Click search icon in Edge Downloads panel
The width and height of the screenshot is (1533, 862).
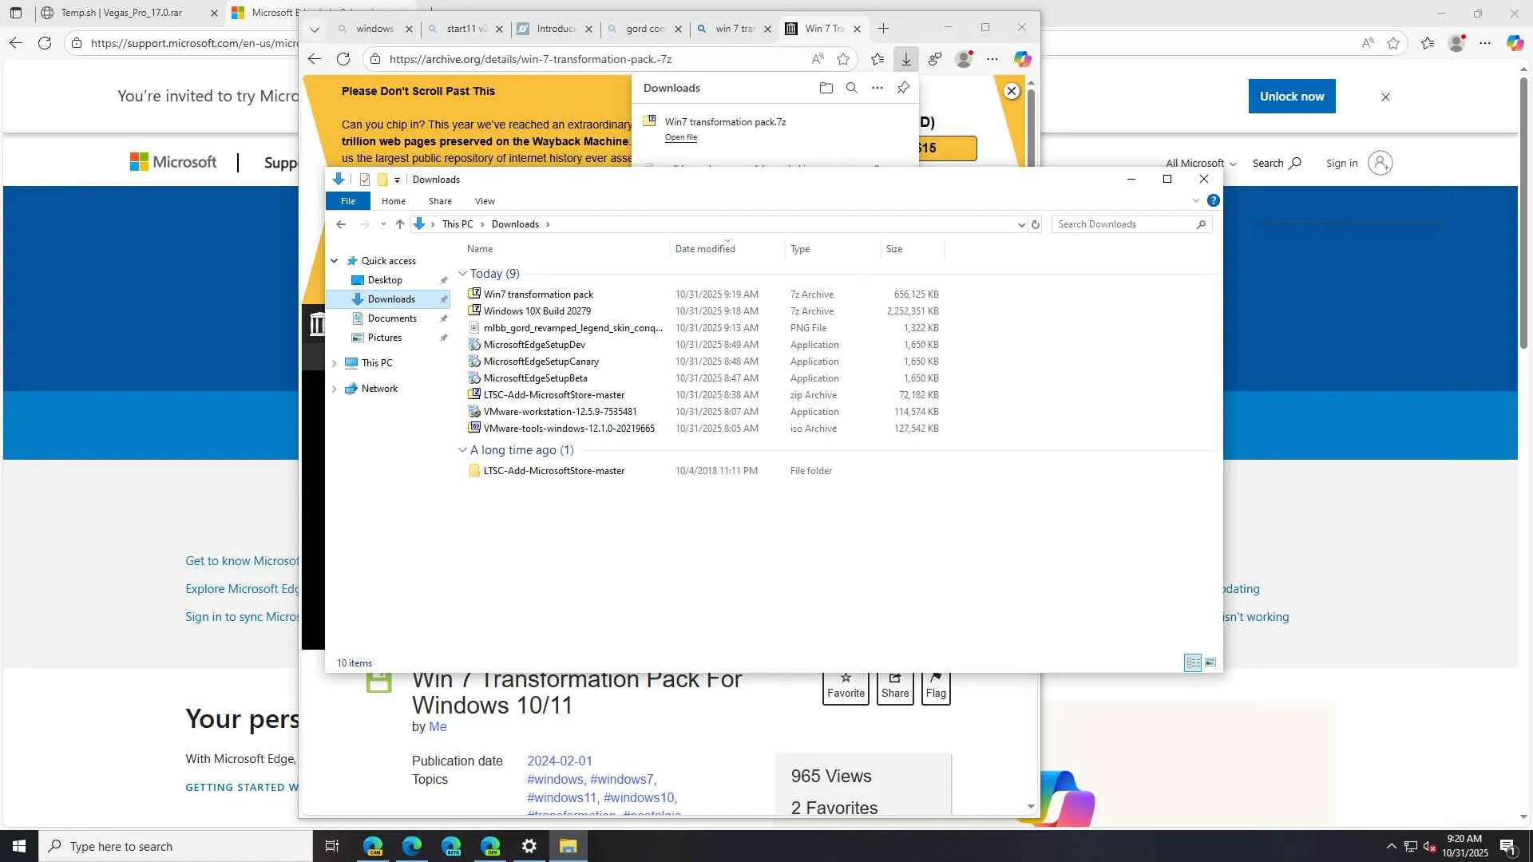[851, 88]
